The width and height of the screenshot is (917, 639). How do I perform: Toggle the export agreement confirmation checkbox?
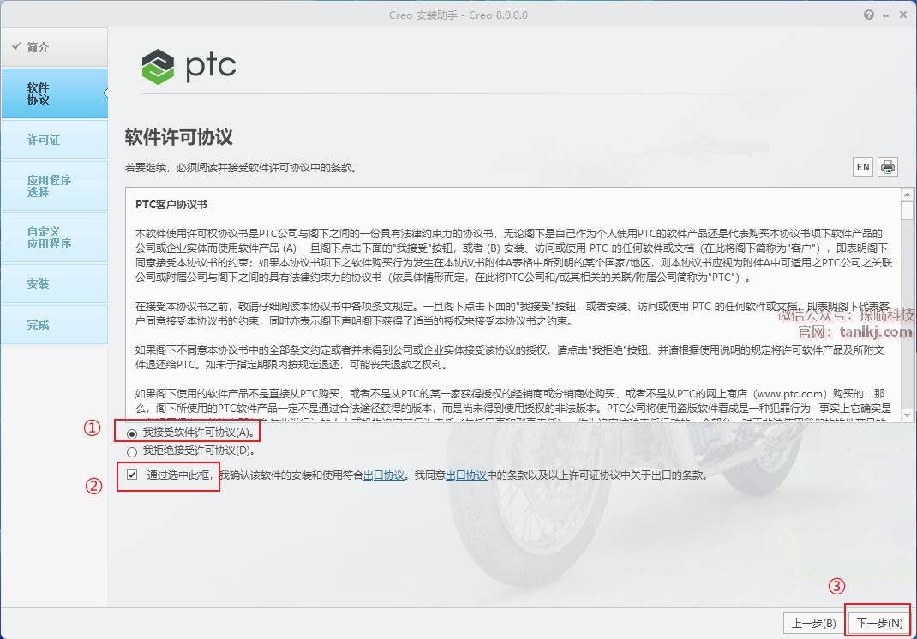[132, 475]
